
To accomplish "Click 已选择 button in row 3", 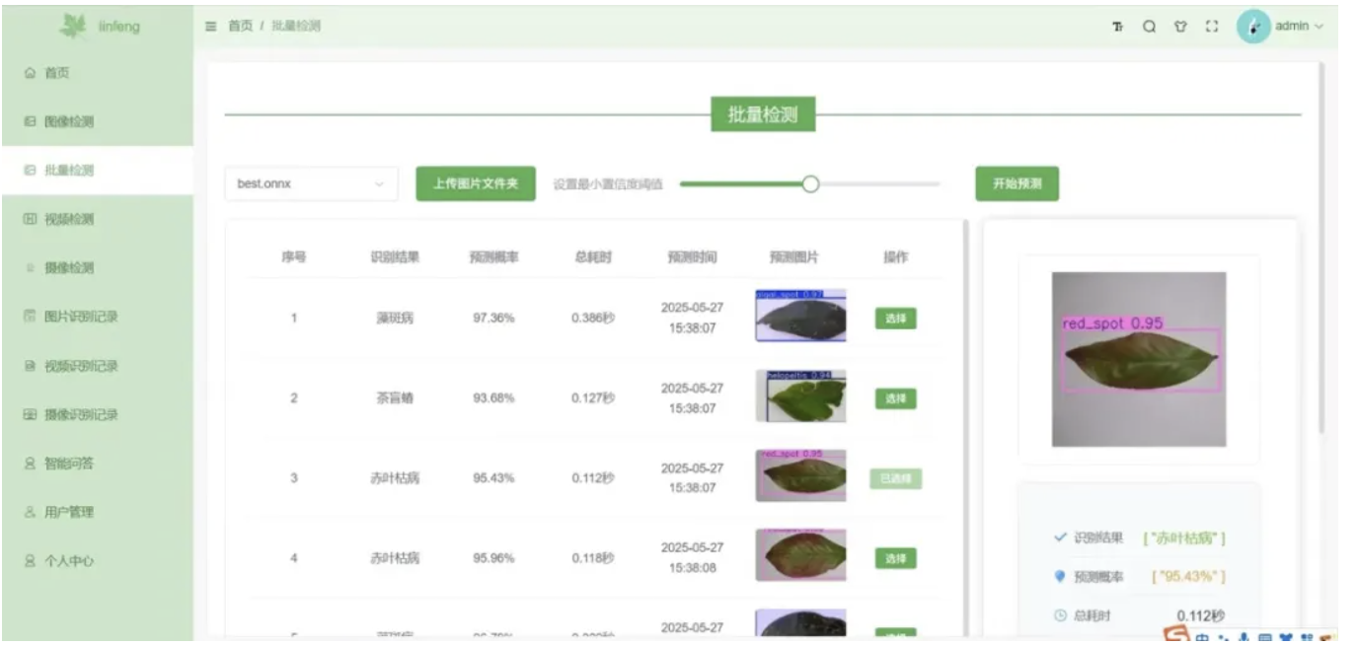I will click(x=895, y=478).
